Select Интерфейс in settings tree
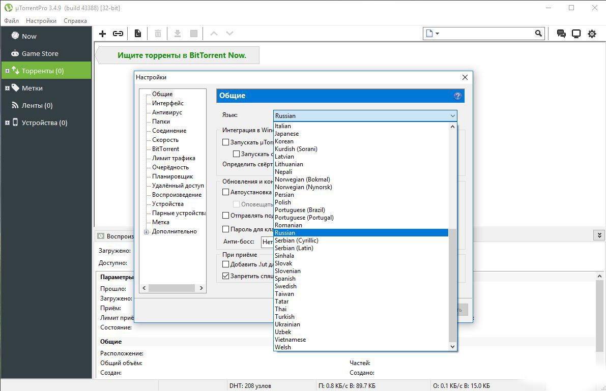The height and width of the screenshot is (391, 606). (x=168, y=103)
